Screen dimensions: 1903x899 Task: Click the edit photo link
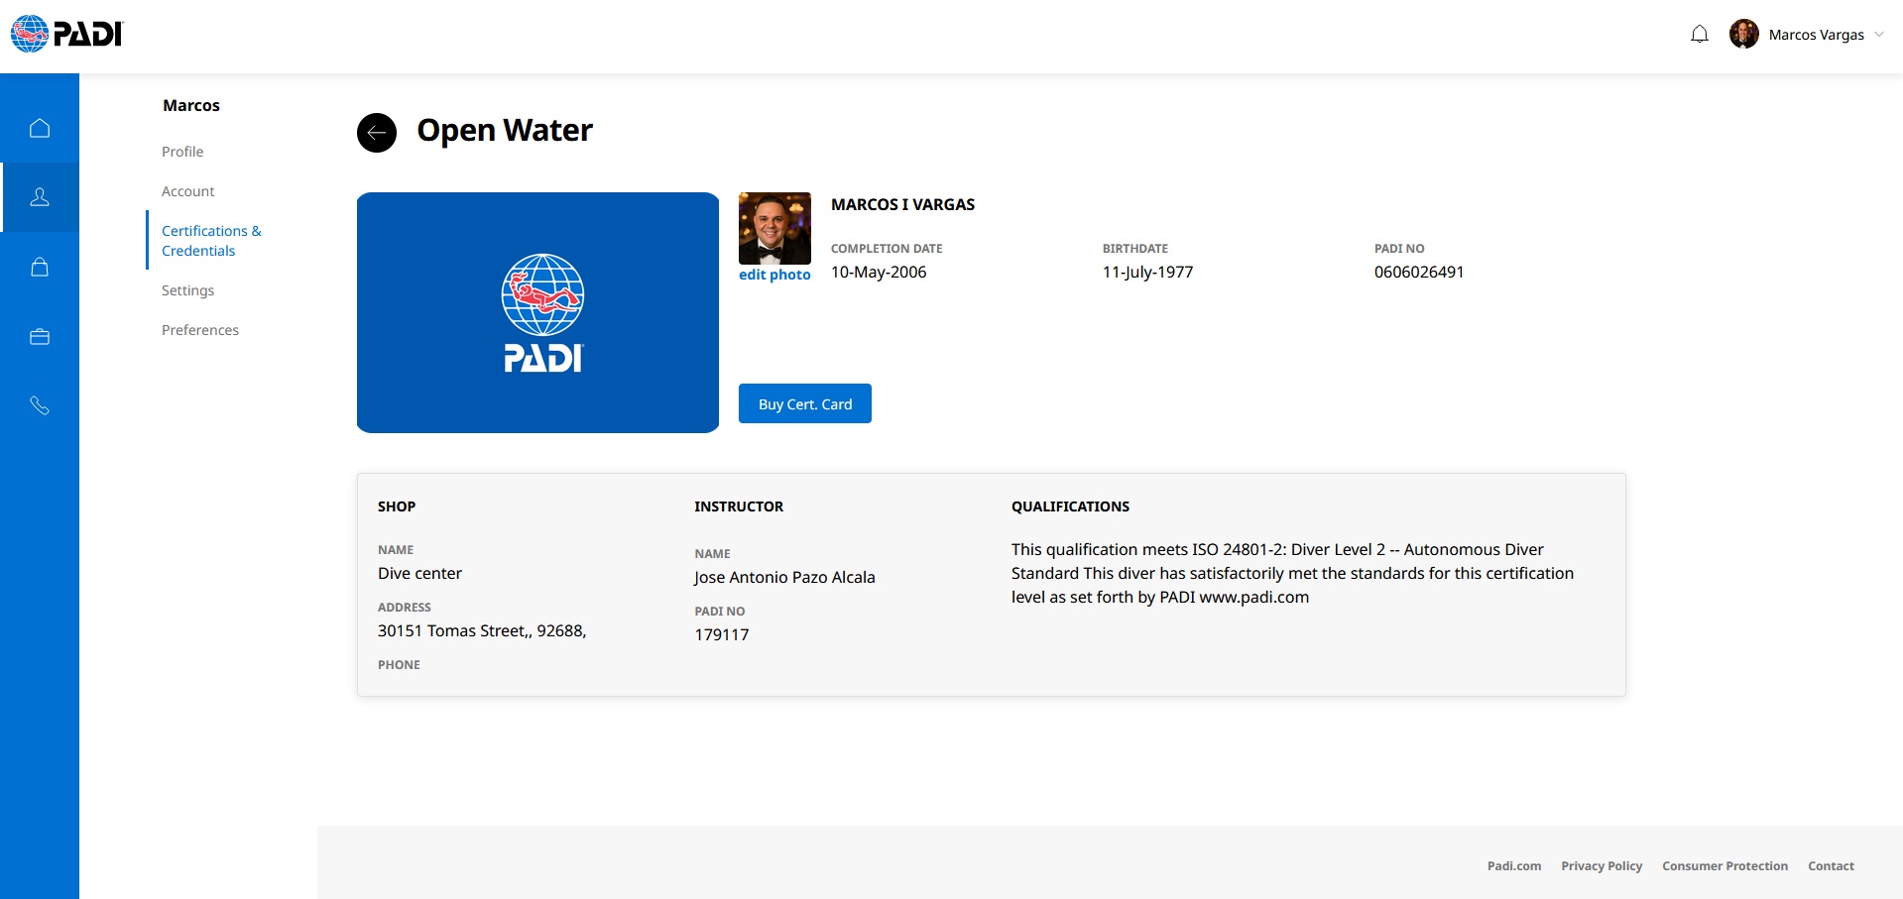[774, 275]
